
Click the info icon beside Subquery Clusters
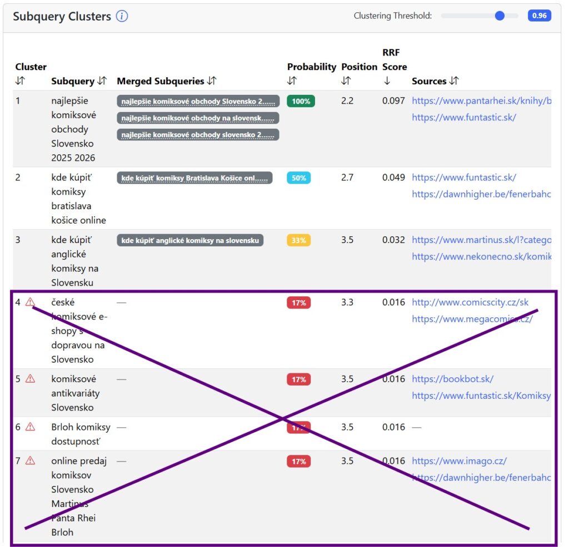[x=122, y=16]
